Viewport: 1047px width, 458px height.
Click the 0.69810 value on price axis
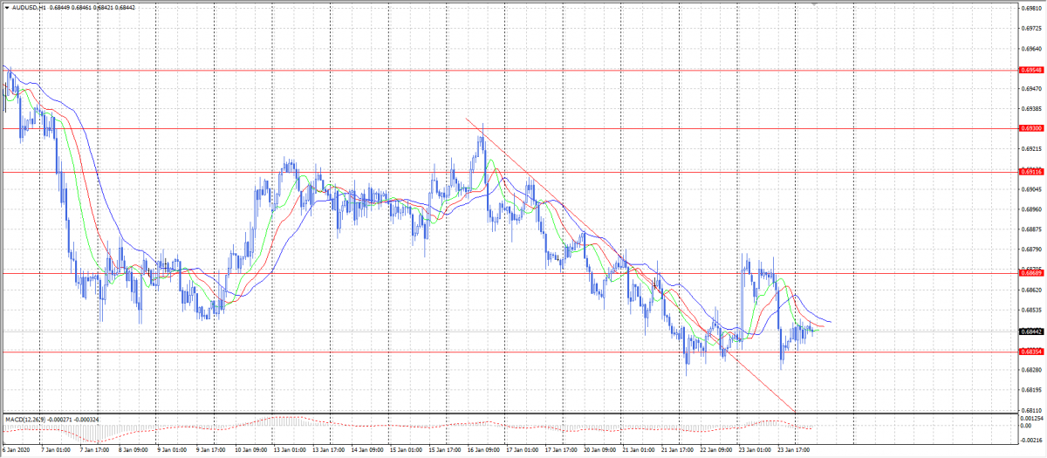[x=1030, y=8]
